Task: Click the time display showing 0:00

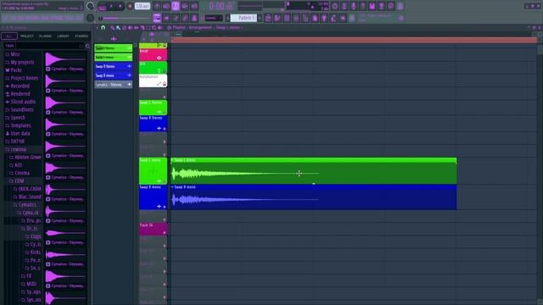Action: [x=221, y=6]
